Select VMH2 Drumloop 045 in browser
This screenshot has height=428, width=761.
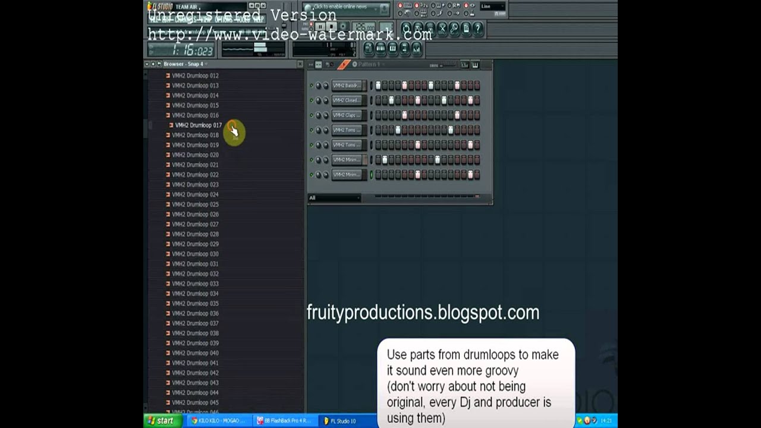[x=195, y=402]
